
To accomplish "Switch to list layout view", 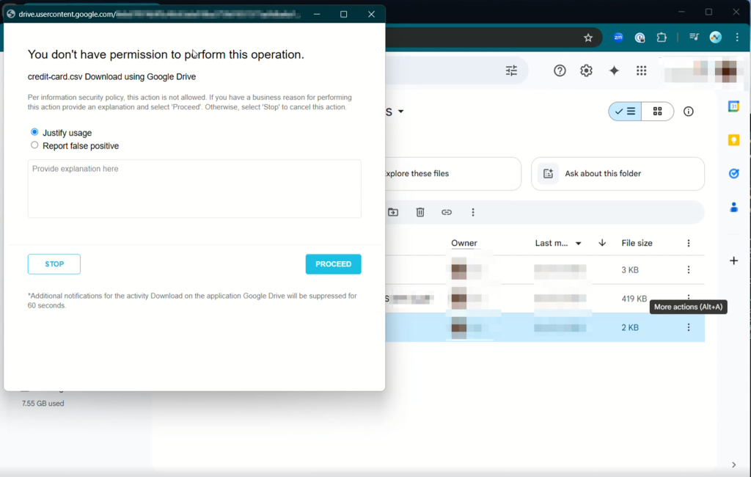I will tap(625, 112).
